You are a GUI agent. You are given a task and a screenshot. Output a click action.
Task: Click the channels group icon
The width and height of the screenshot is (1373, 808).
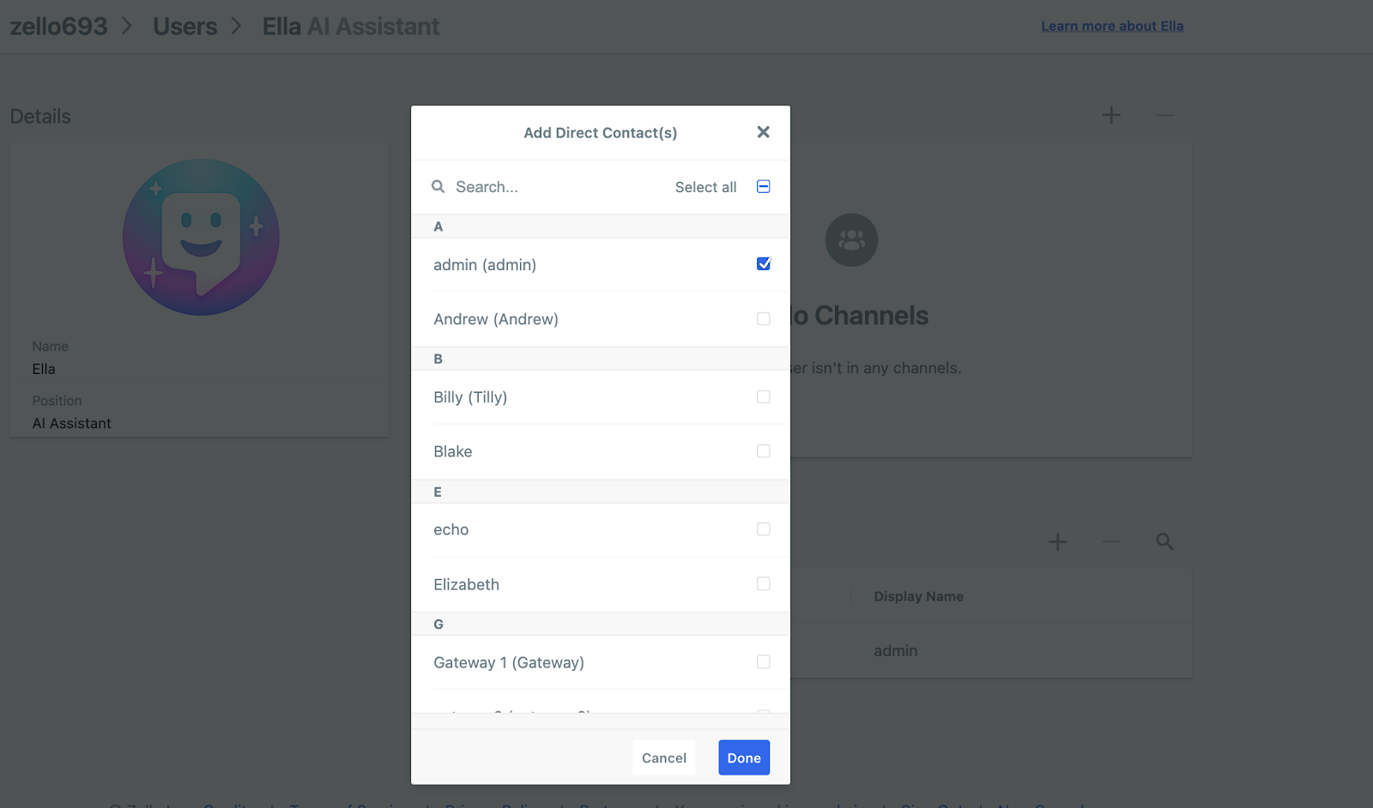(851, 239)
